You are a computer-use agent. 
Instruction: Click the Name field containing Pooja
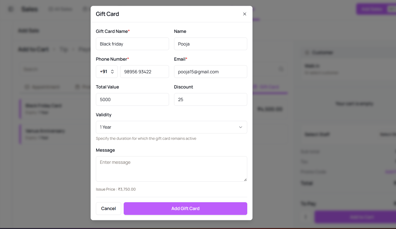(211, 44)
